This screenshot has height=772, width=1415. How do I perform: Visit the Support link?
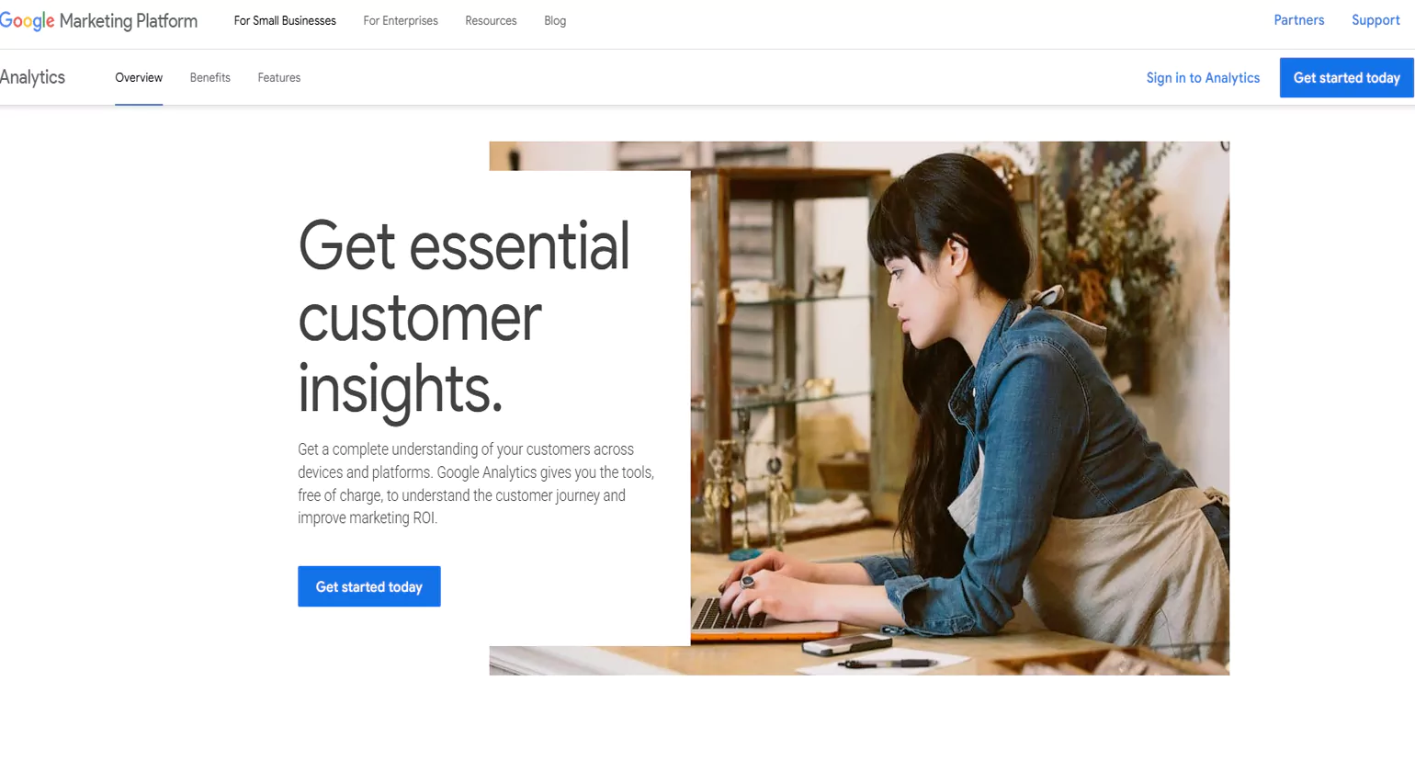[1375, 20]
